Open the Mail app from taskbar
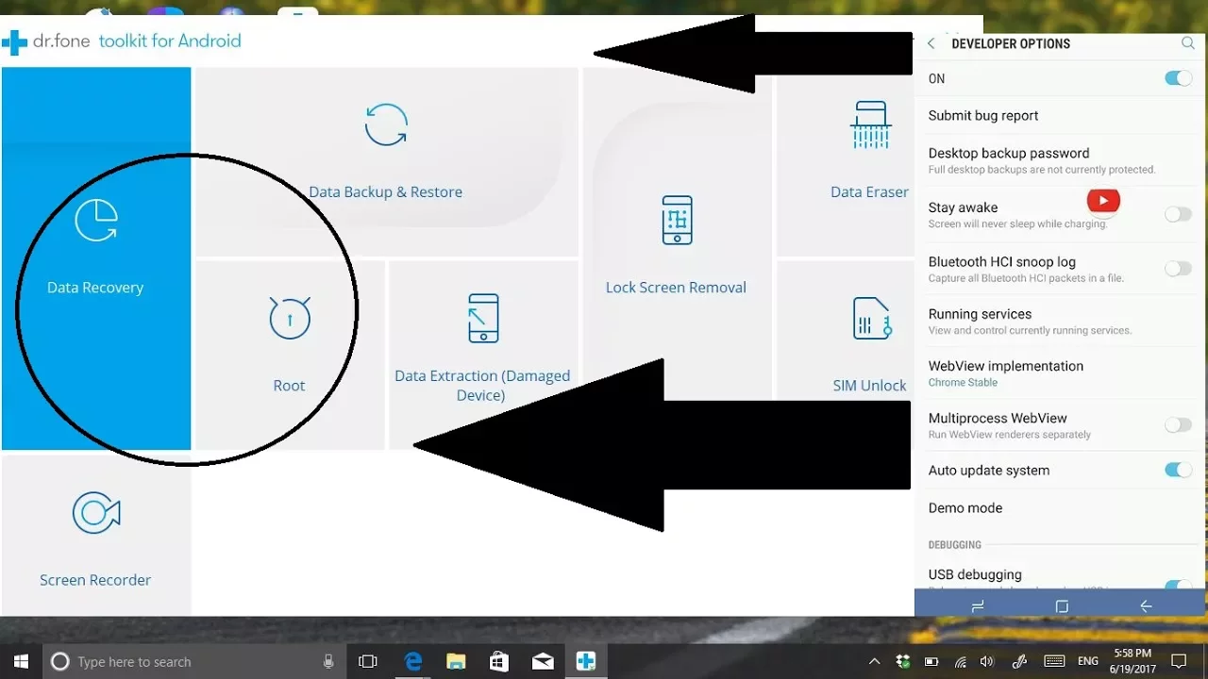Screen dimensions: 1208x679 [543, 661]
